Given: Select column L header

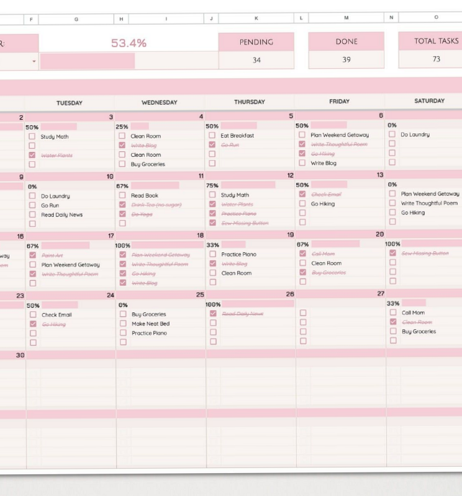Looking at the screenshot, I should click(x=301, y=18).
